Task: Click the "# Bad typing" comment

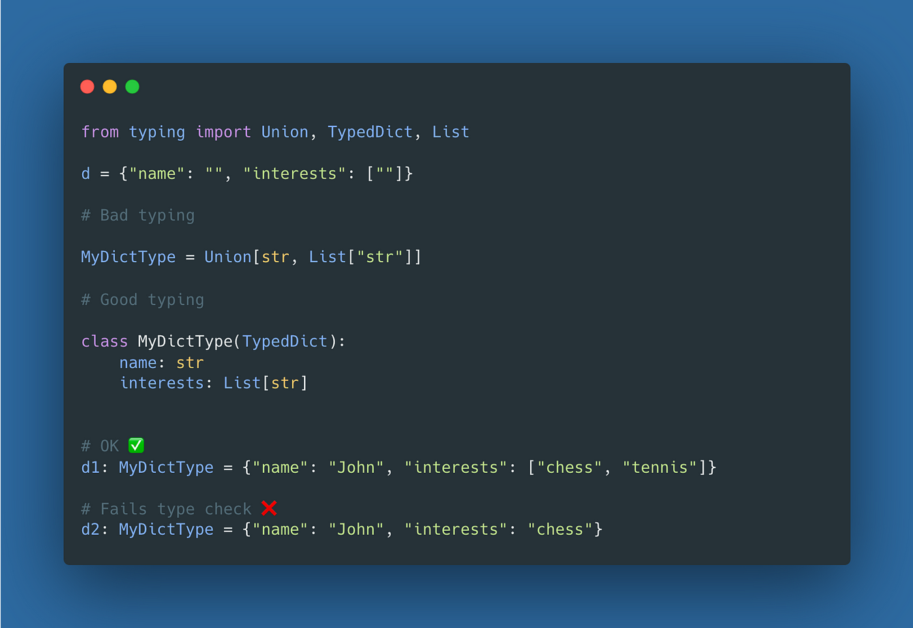Action: coord(138,215)
